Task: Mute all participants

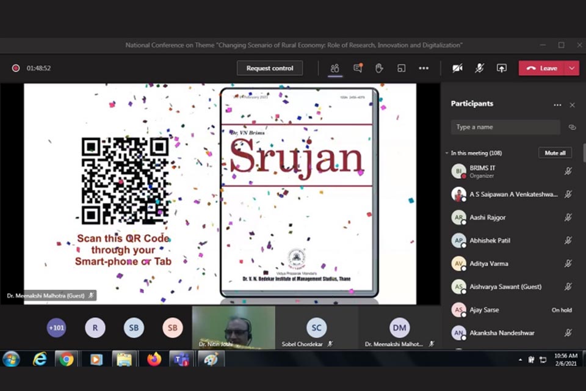Action: [x=555, y=153]
